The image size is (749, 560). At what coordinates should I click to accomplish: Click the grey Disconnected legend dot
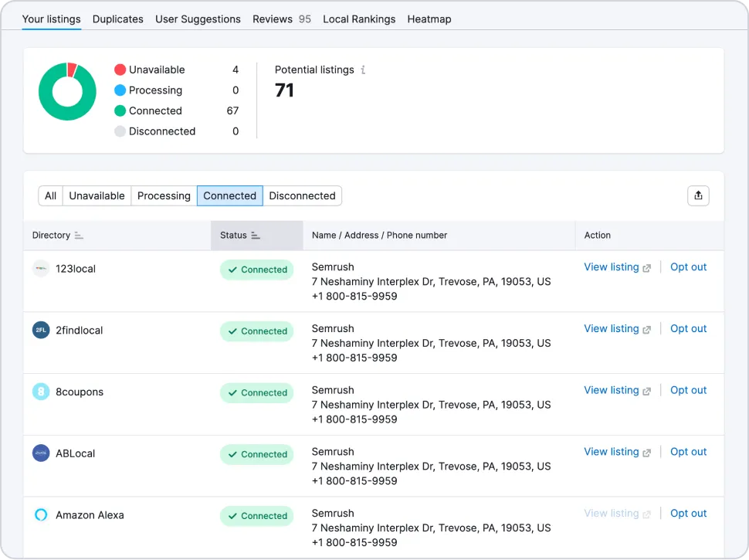click(120, 131)
